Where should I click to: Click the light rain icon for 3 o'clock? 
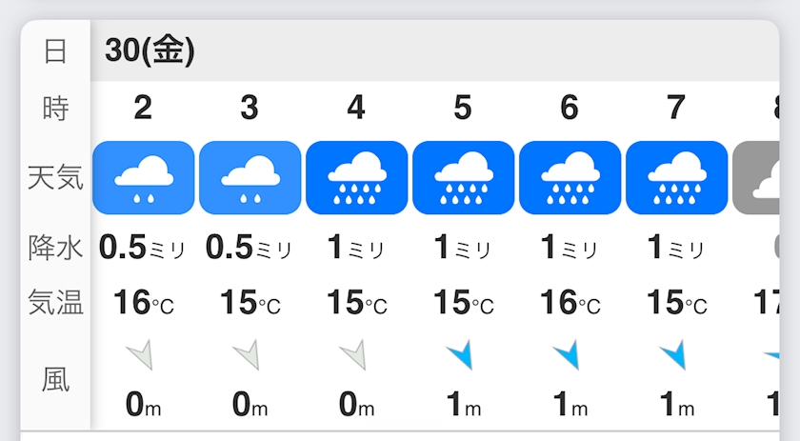250,177
